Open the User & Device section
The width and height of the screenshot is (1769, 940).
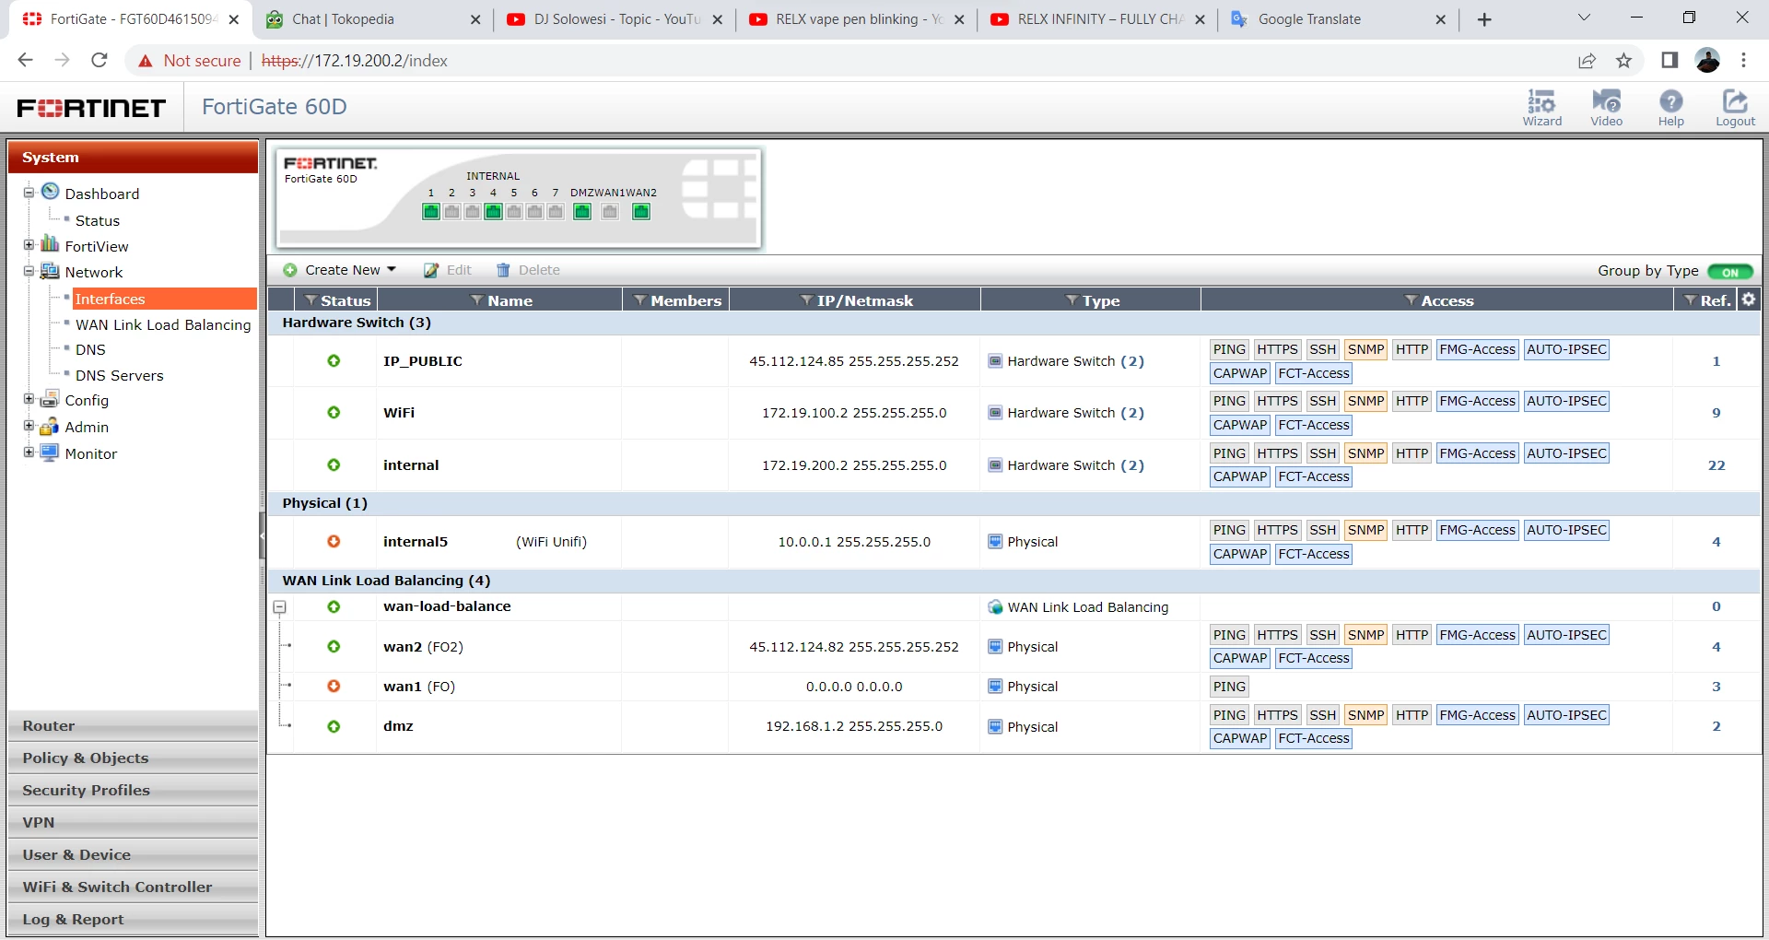coord(133,855)
